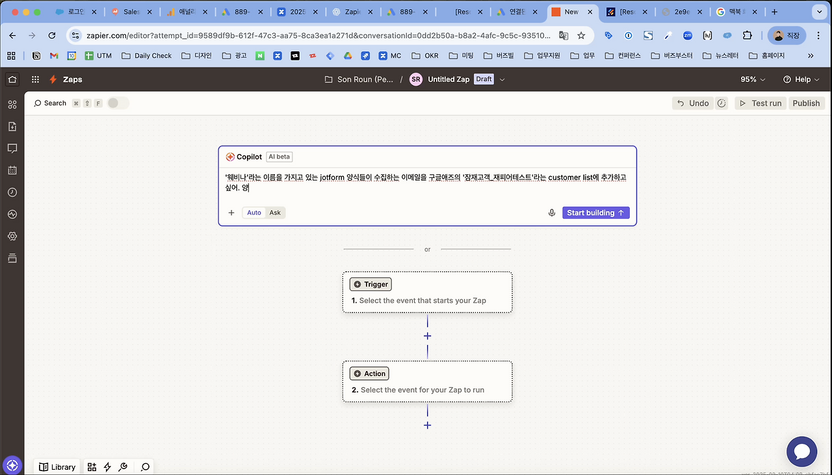Star this page in the address bar
The width and height of the screenshot is (832, 475).
click(581, 35)
